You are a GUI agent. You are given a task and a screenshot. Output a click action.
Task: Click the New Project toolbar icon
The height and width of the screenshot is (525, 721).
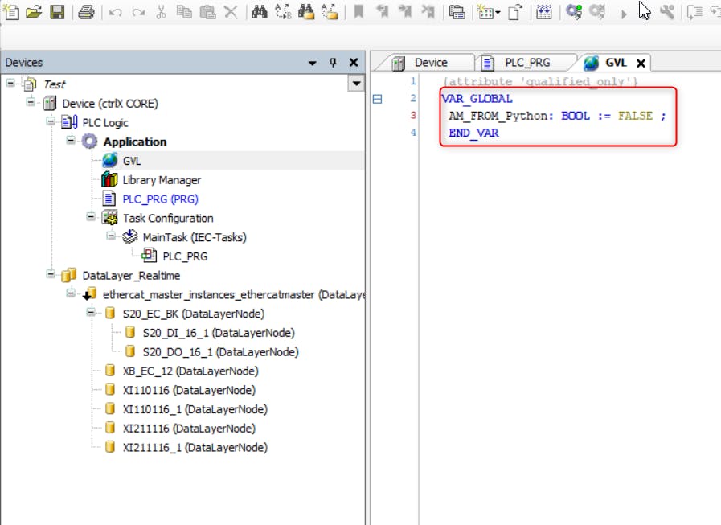pyautogui.click(x=11, y=12)
